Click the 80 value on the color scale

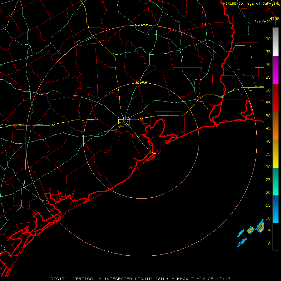[x=268, y=39]
